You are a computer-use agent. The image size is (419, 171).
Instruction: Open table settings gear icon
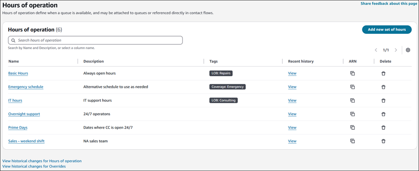click(x=408, y=50)
